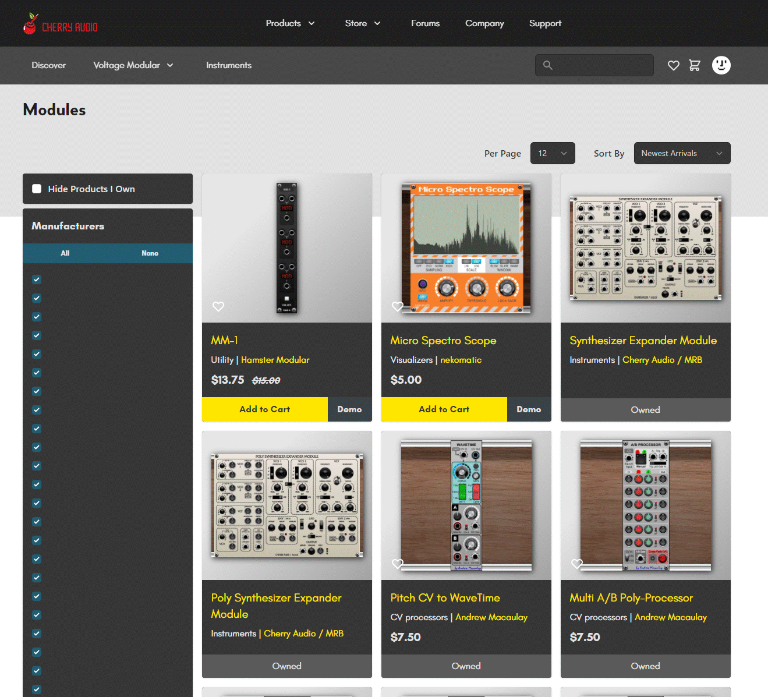The width and height of the screenshot is (768, 697).
Task: Go to Forums page
Action: click(x=425, y=23)
